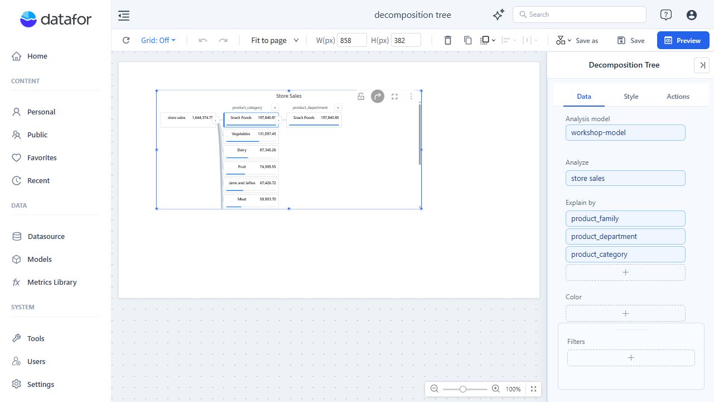Collapse the store sales root node
The height and width of the screenshot is (402, 714).
216,121
